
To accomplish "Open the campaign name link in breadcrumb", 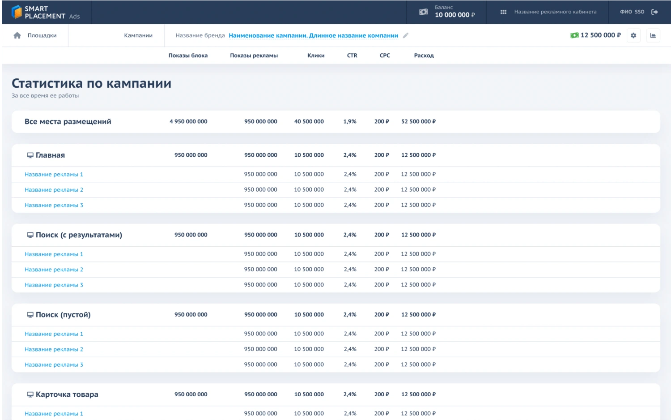I will tap(313, 35).
